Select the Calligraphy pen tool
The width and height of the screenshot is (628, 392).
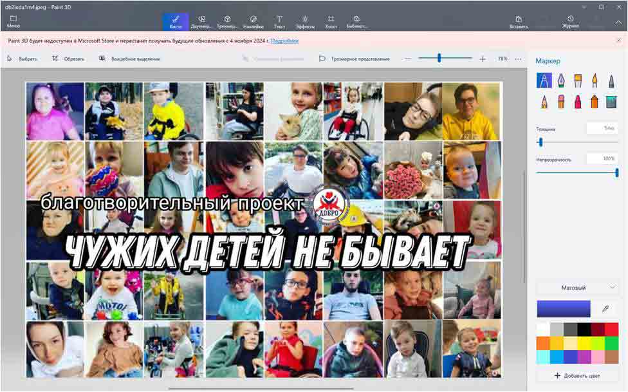562,80
